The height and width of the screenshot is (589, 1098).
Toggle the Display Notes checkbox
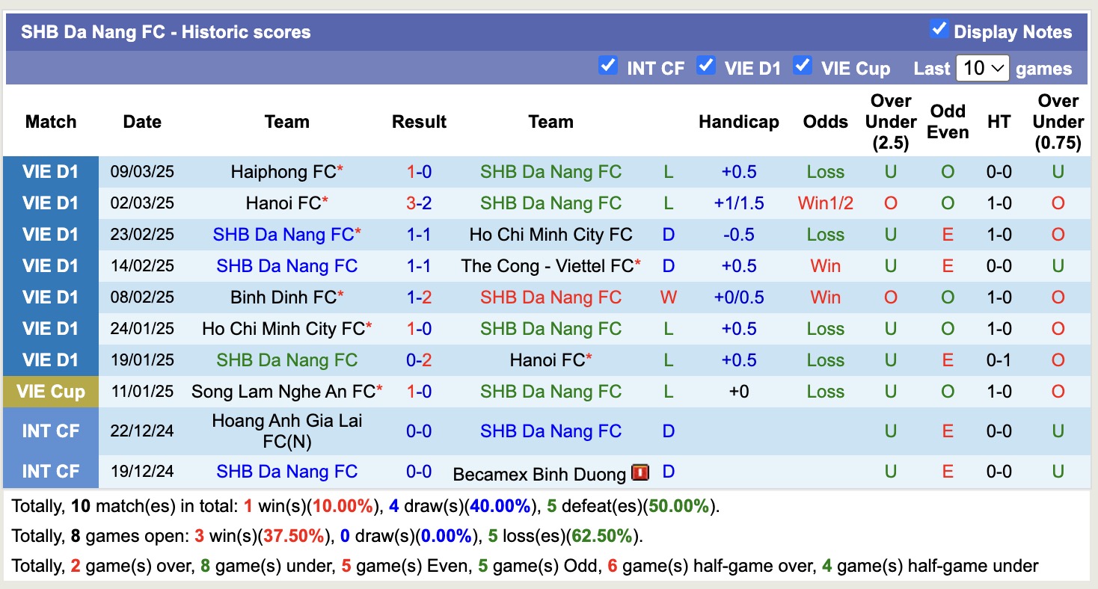coord(939,30)
